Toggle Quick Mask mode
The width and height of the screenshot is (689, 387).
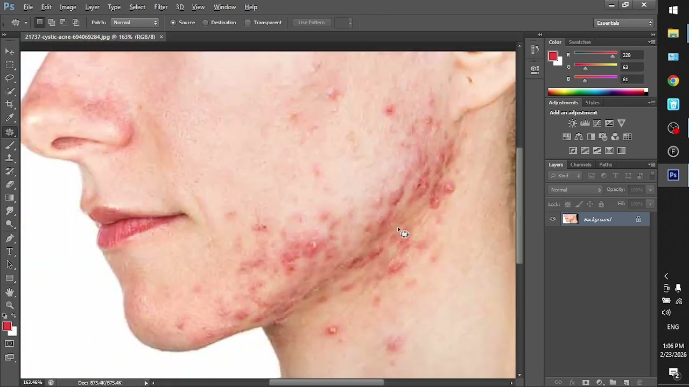point(10,343)
